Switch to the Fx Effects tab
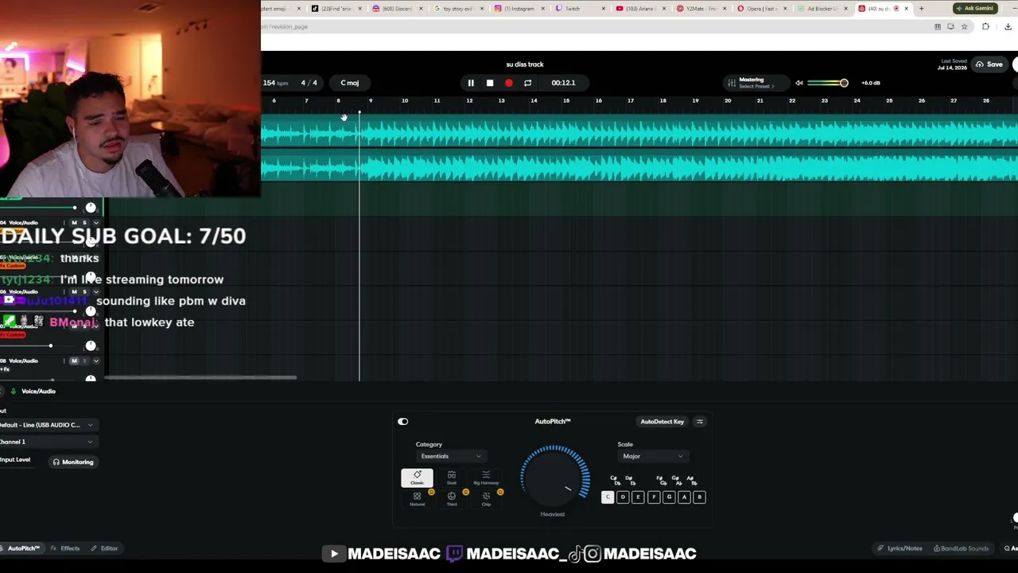This screenshot has height=573, width=1018. [x=65, y=548]
